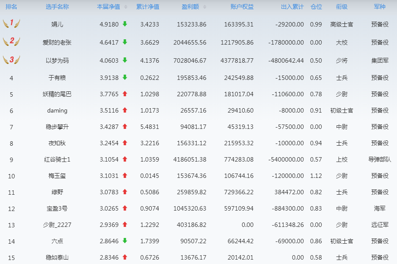Click rank 1 laurel medal icon

[x=11, y=23]
